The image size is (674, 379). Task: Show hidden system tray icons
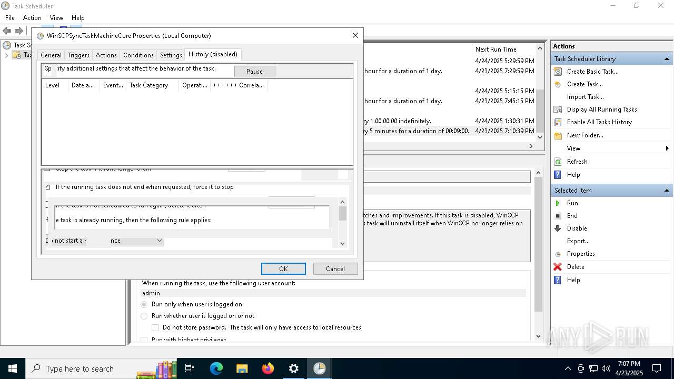coord(568,368)
